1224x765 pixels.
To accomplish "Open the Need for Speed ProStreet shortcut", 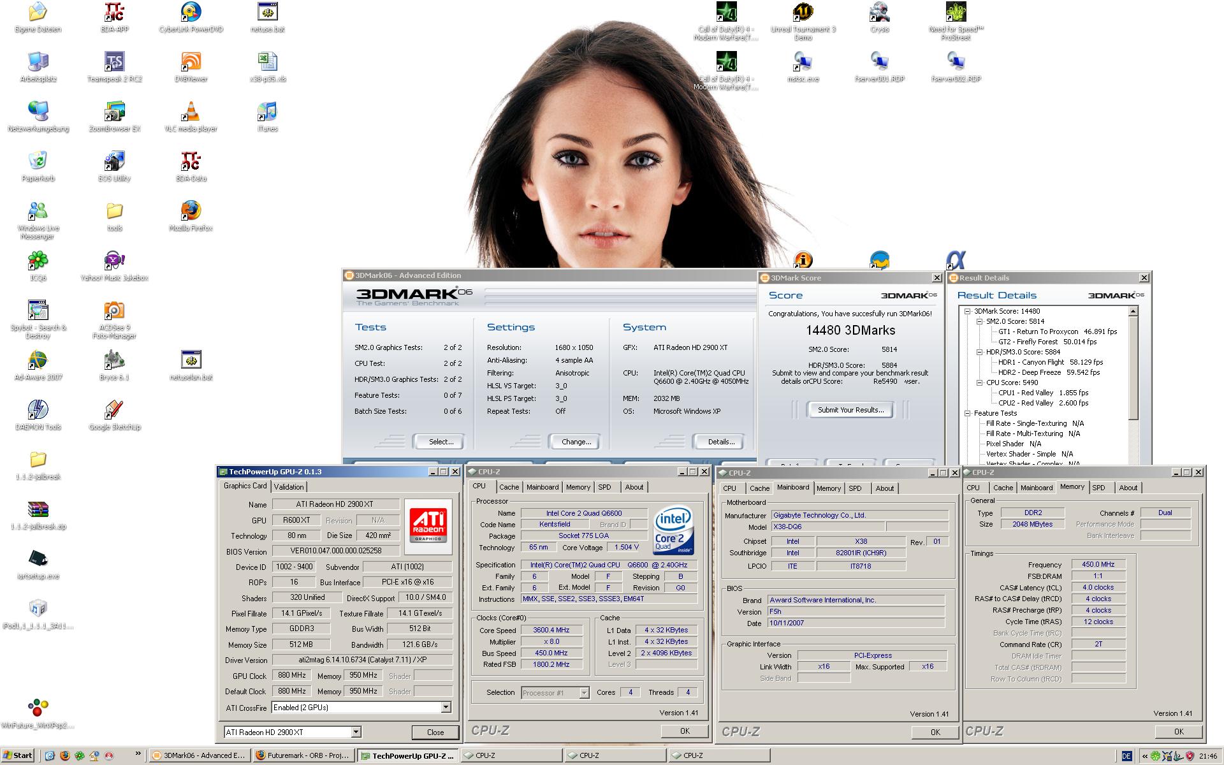I will [x=956, y=21].
